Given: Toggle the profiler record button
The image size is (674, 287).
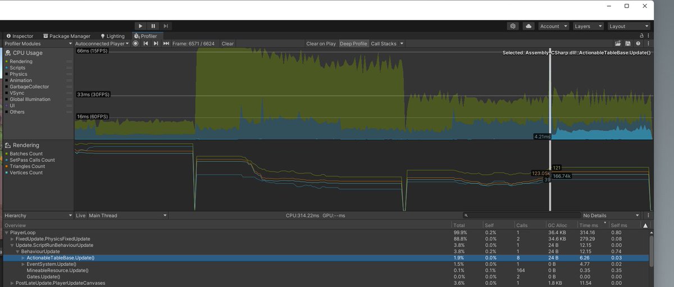Looking at the screenshot, I should (136, 44).
